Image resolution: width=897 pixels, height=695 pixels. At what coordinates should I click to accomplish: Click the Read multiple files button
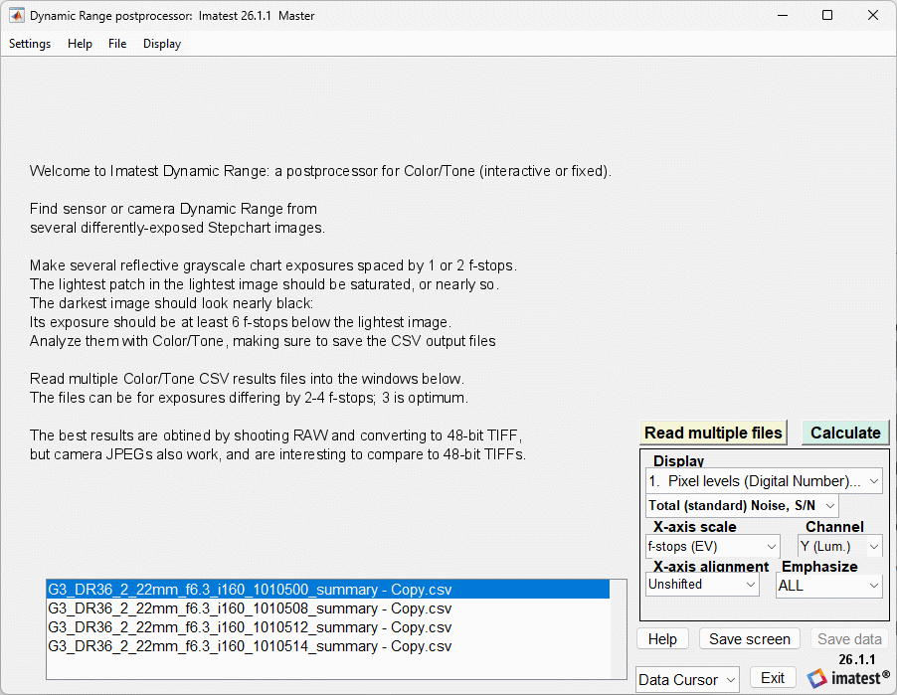click(x=713, y=433)
